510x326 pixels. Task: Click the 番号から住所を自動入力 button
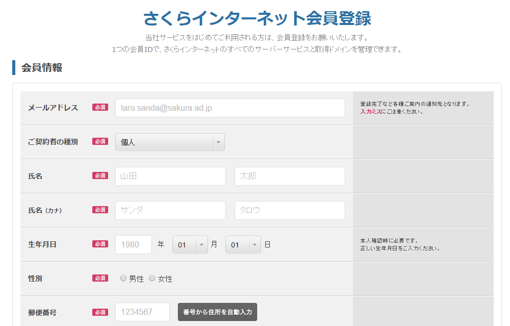click(x=217, y=312)
